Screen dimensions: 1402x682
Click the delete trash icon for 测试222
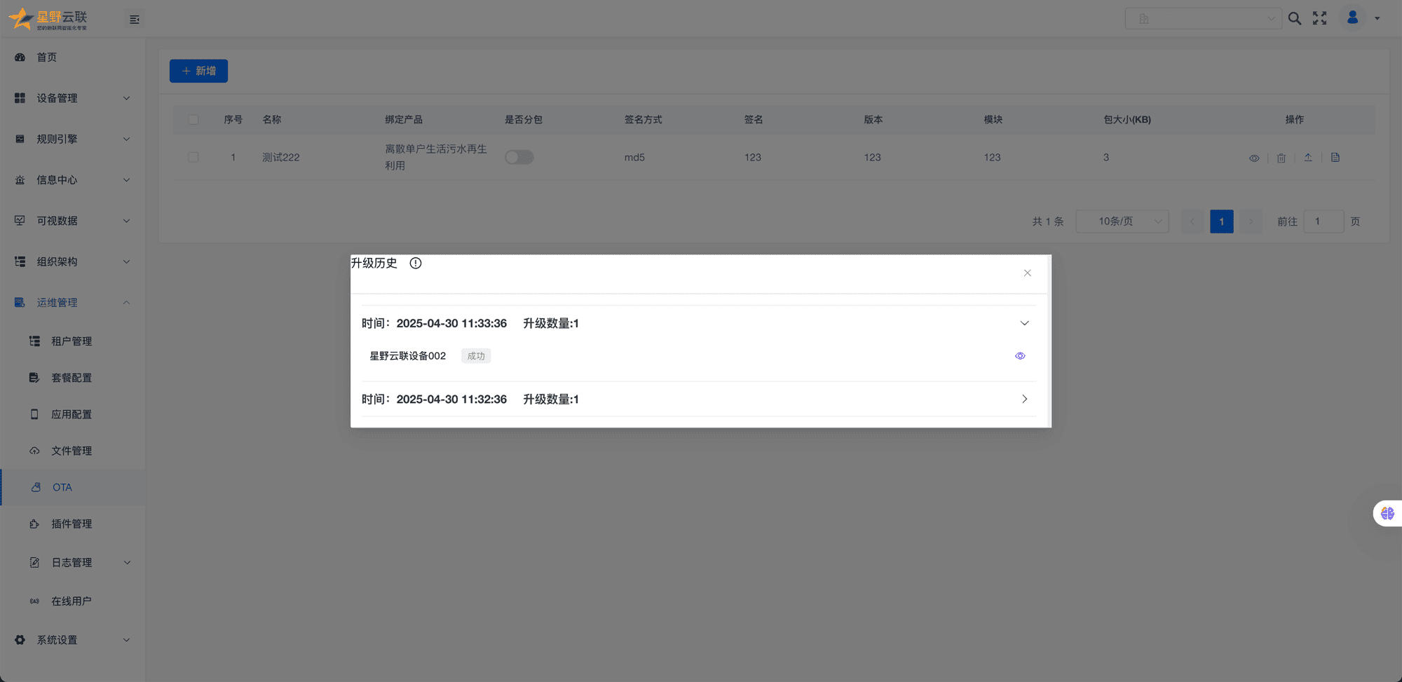click(1281, 158)
